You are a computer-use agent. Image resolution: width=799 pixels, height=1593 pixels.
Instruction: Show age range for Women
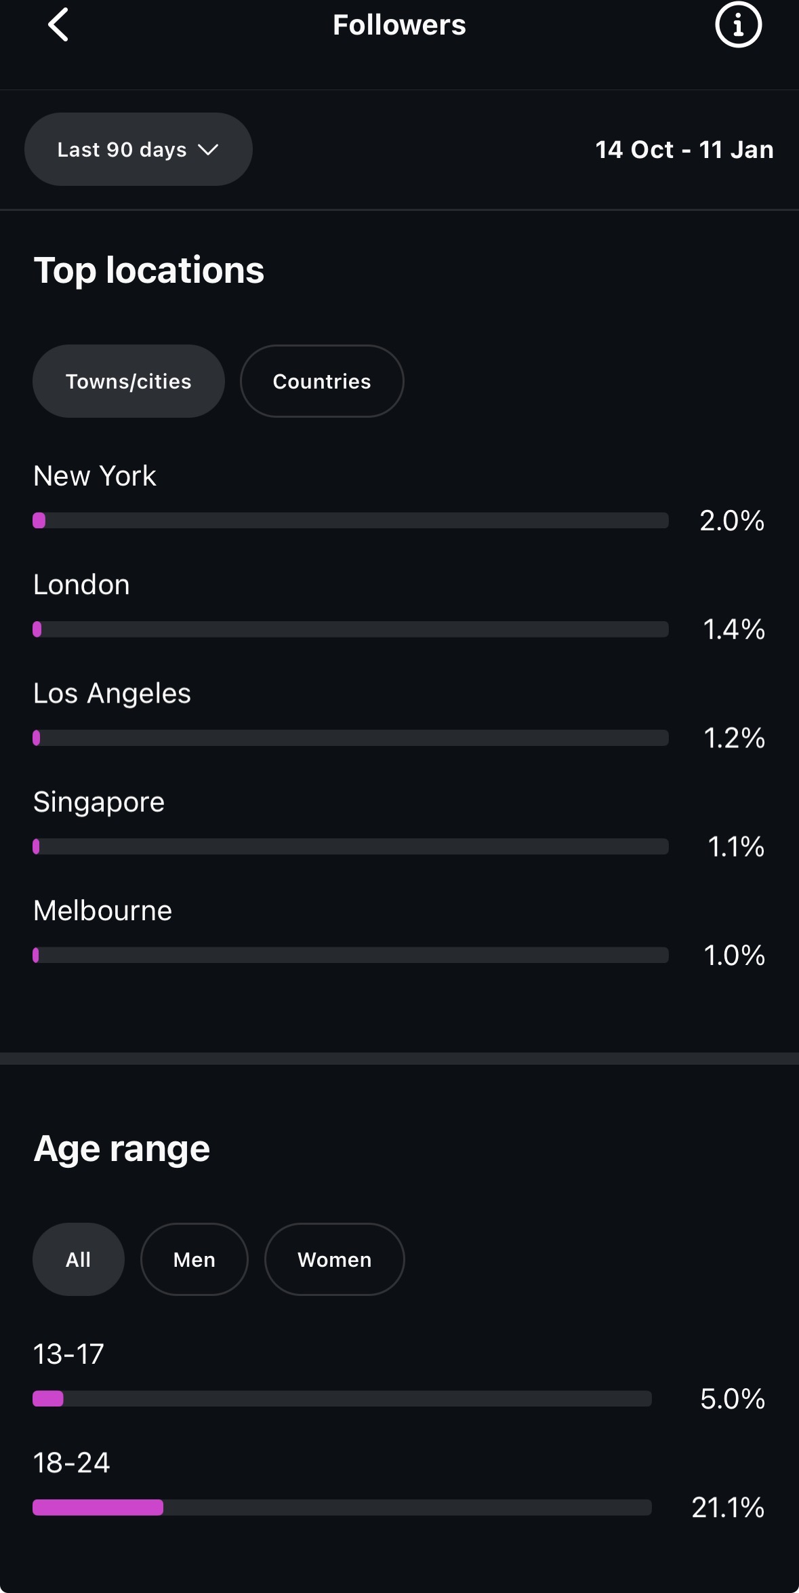click(x=335, y=1259)
